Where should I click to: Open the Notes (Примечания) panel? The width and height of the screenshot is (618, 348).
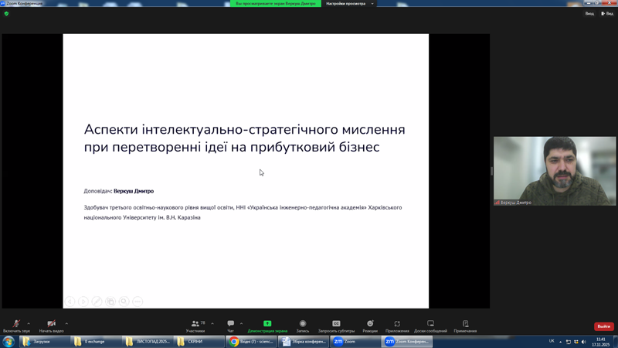(465, 325)
